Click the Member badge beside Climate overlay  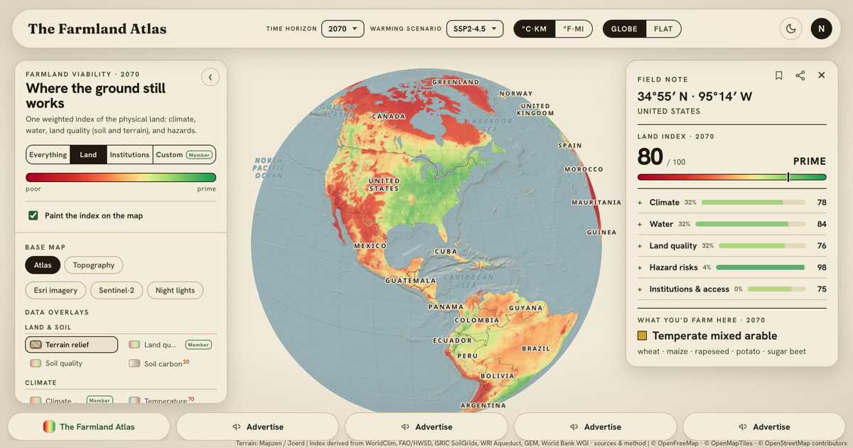coord(100,400)
